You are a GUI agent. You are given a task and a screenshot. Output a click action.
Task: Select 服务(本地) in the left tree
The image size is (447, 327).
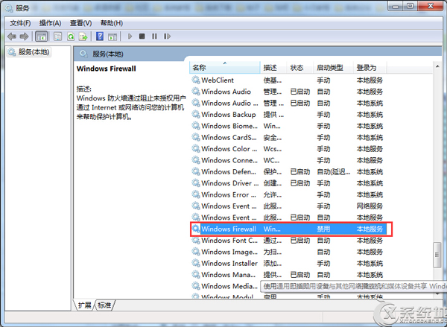(x=29, y=52)
